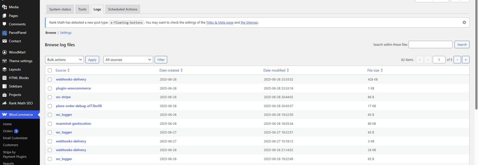The image size is (478, 165).
Task: Open Scheduled Actions tab
Action: pos(123,9)
